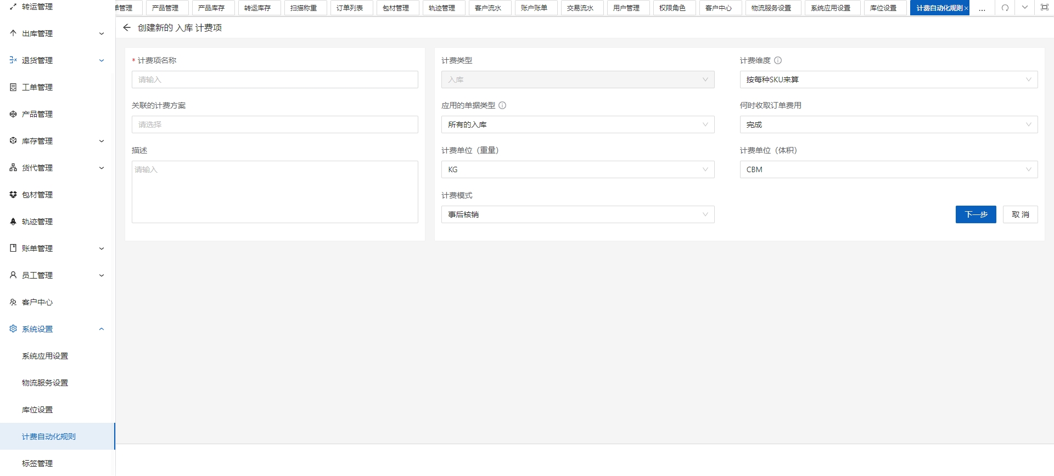Click the 包材管理 sidebar icon
The width and height of the screenshot is (1054, 476).
pos(13,194)
